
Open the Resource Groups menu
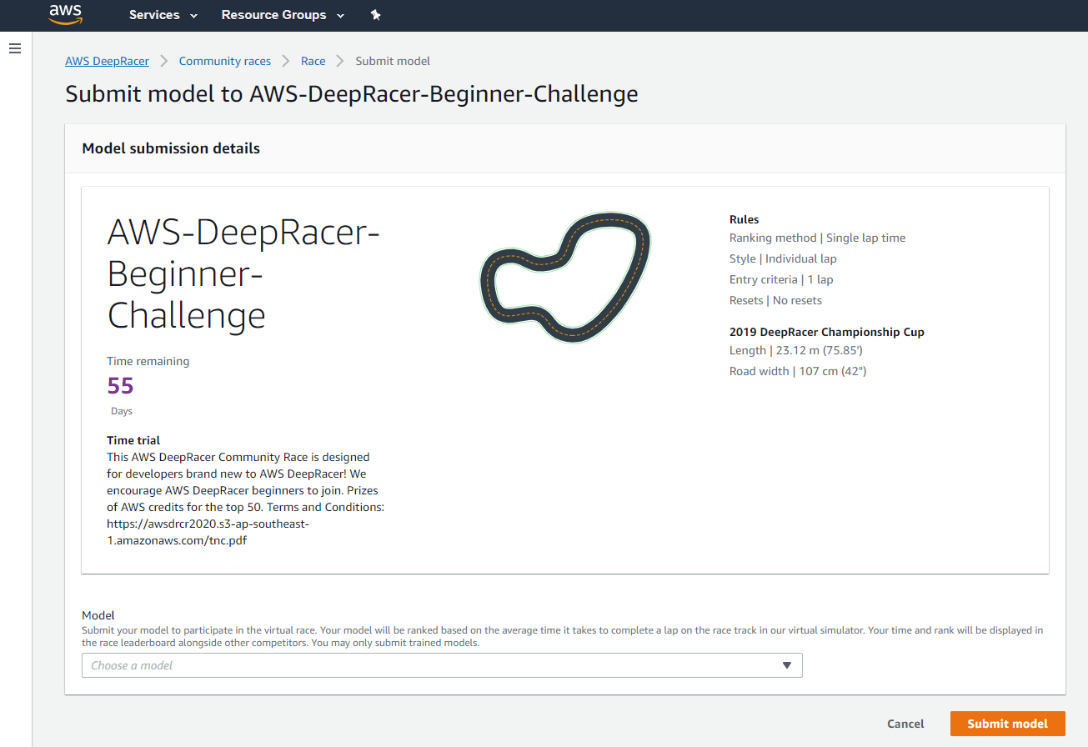pyautogui.click(x=273, y=15)
